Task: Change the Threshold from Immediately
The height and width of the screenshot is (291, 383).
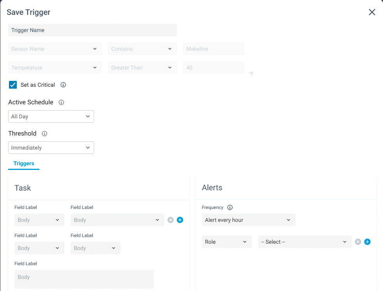Action: [51, 148]
